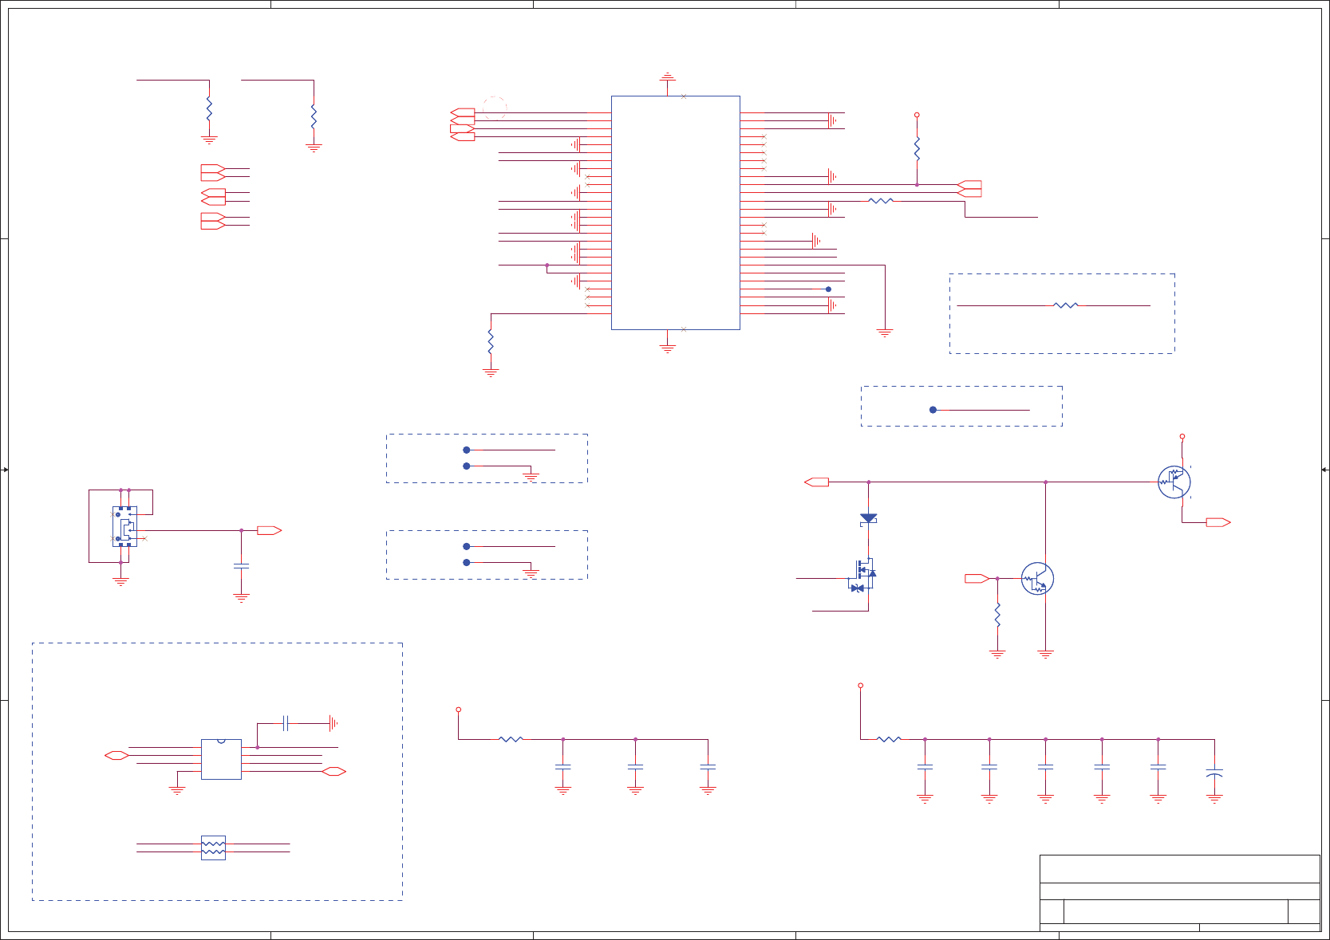Click the dashed circle marker near the IC
This screenshot has height=940, width=1330.
(x=495, y=108)
